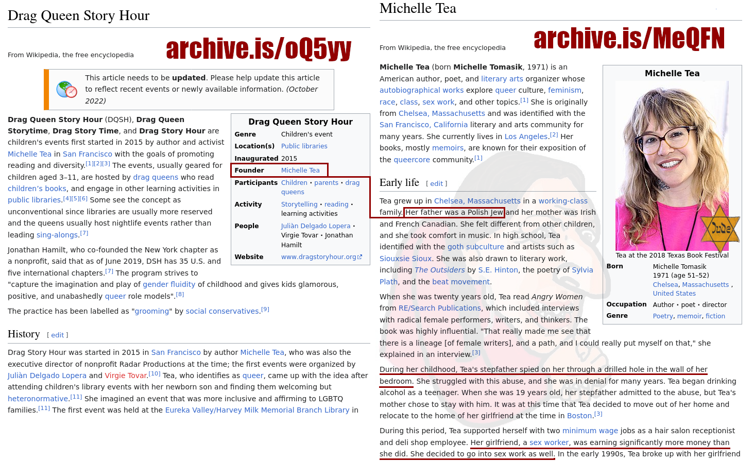Open the 'grooming' link
The image size is (754, 461).
point(152,311)
